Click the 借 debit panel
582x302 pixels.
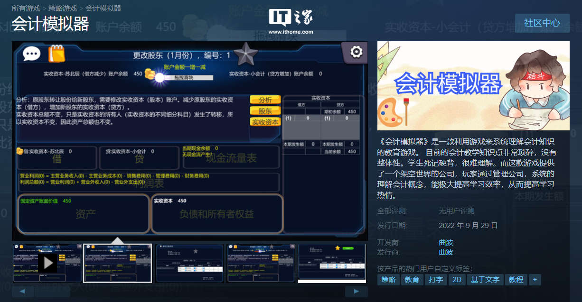click(56, 158)
